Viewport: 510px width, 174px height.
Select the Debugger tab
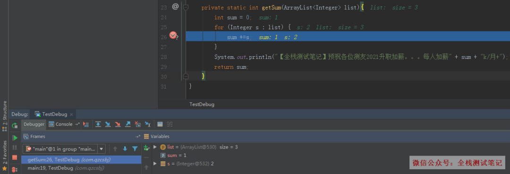pos(34,124)
